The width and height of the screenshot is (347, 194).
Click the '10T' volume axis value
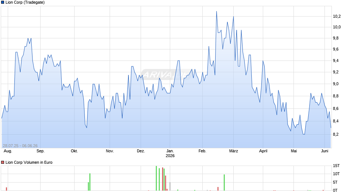336,174
